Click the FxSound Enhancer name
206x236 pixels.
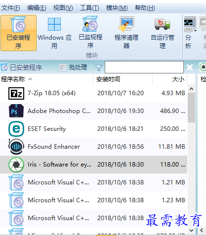[54, 147]
